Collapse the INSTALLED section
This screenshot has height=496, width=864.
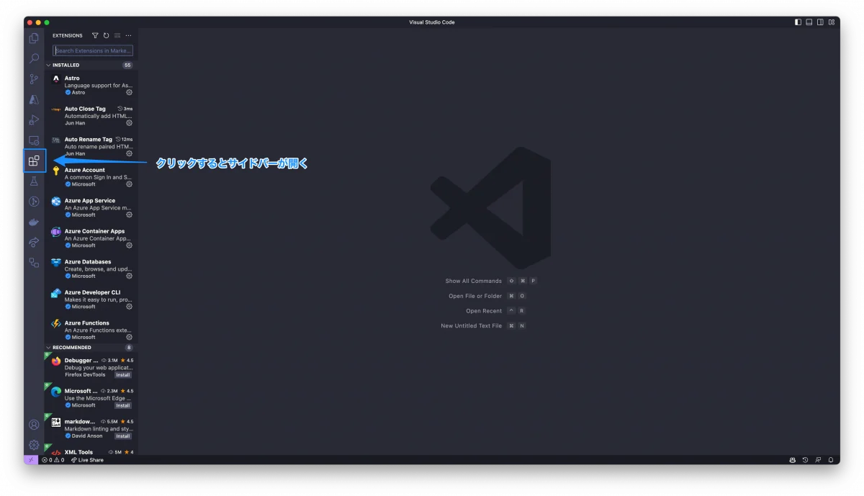(91, 65)
